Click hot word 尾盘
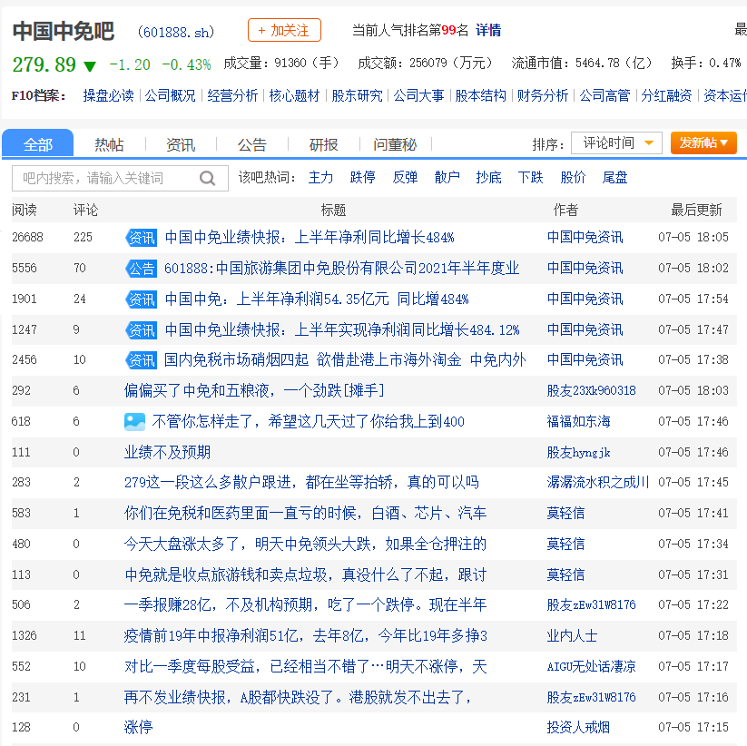747x746 pixels. [615, 178]
